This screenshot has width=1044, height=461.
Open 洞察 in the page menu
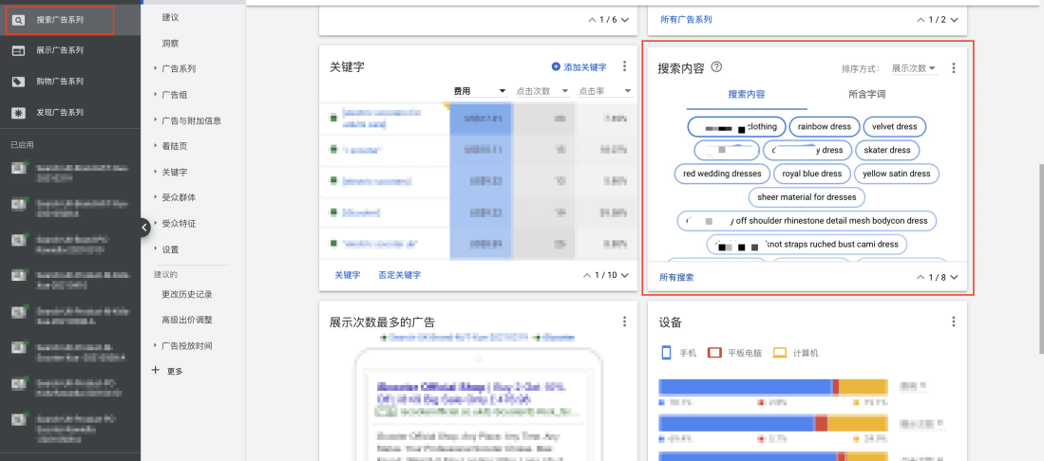click(x=170, y=44)
